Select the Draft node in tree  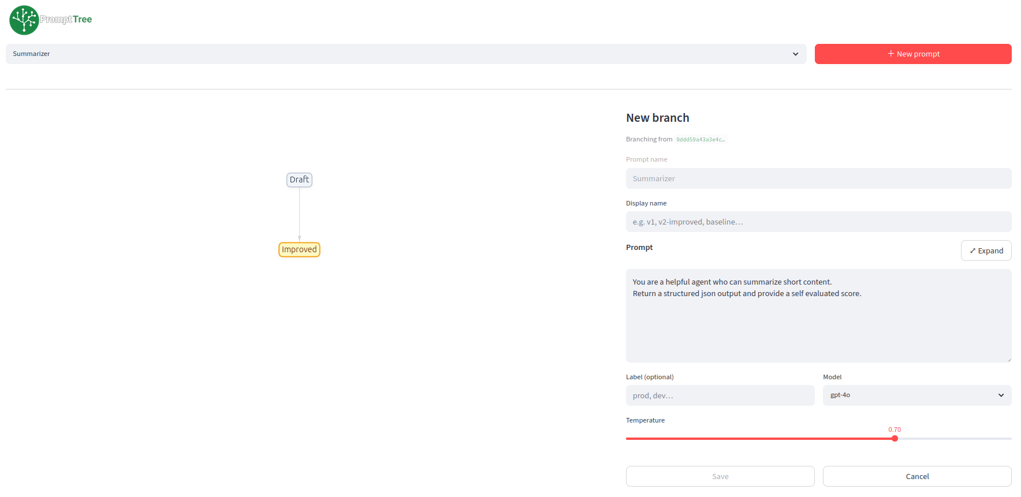pyautogui.click(x=299, y=180)
